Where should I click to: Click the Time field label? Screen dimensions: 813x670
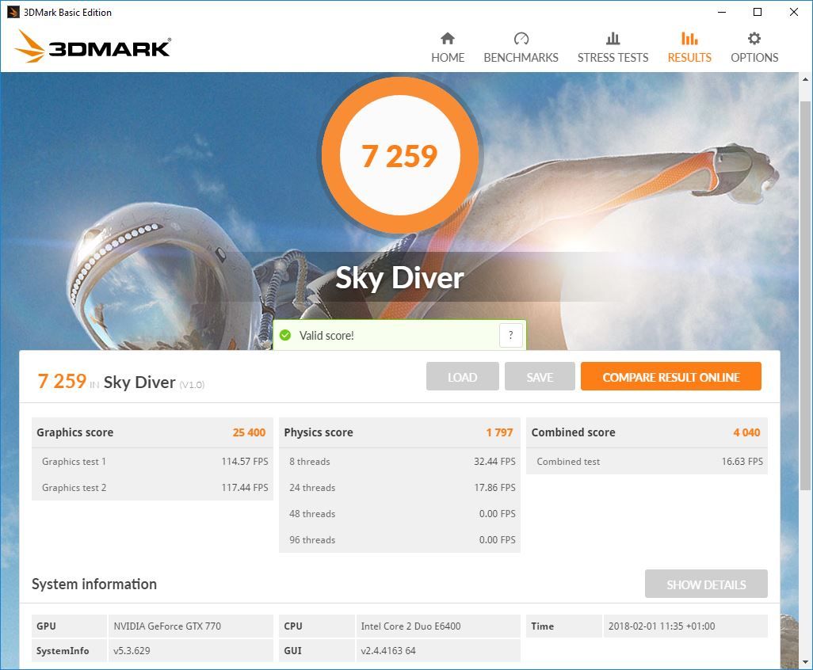pos(542,626)
